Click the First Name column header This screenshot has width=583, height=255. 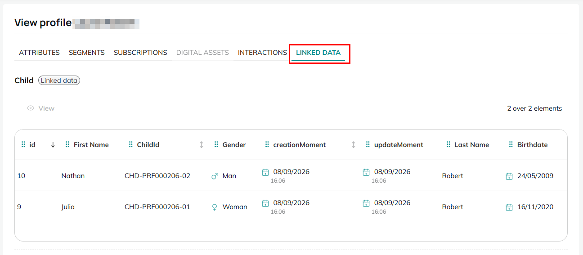(x=91, y=145)
